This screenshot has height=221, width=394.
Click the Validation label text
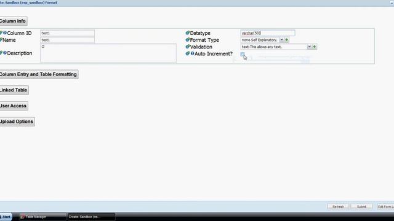coord(201,47)
